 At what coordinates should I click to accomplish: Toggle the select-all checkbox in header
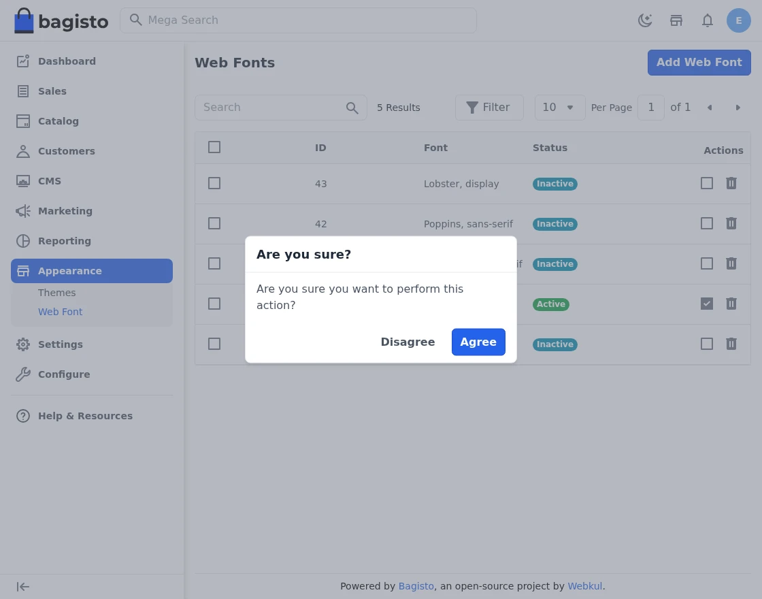(214, 147)
